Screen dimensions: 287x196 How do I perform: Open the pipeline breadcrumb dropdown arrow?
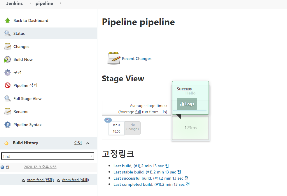pos(61,3)
